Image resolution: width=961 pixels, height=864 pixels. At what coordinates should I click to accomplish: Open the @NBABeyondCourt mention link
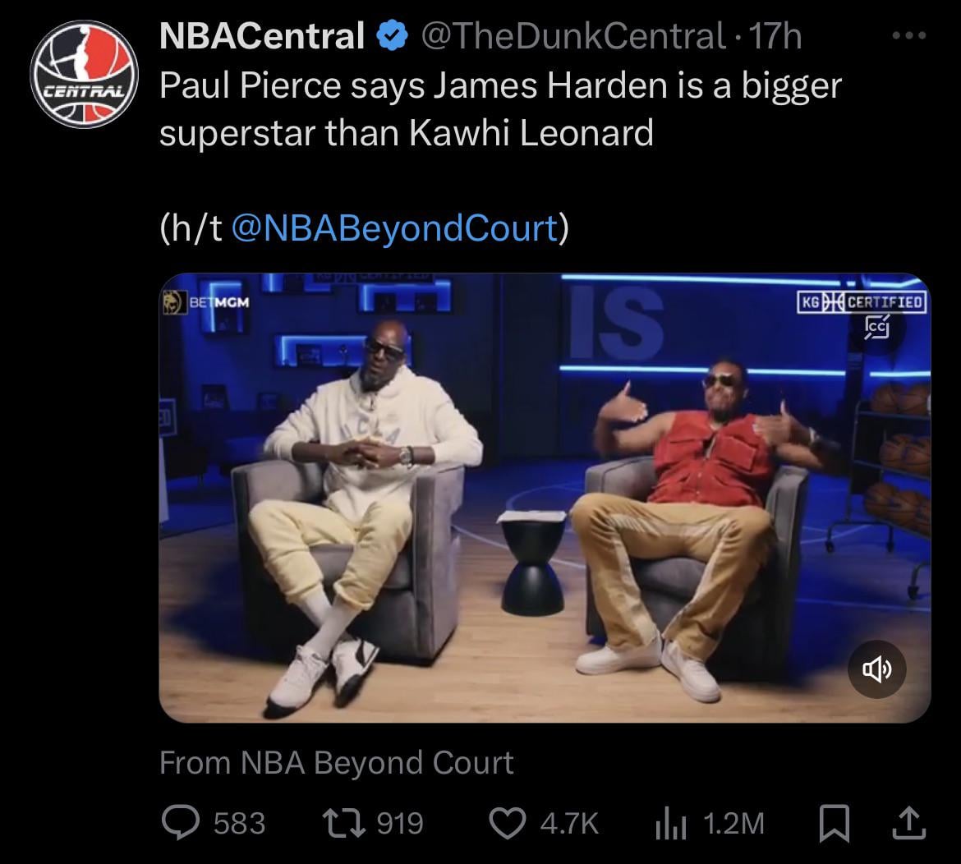pos(395,228)
